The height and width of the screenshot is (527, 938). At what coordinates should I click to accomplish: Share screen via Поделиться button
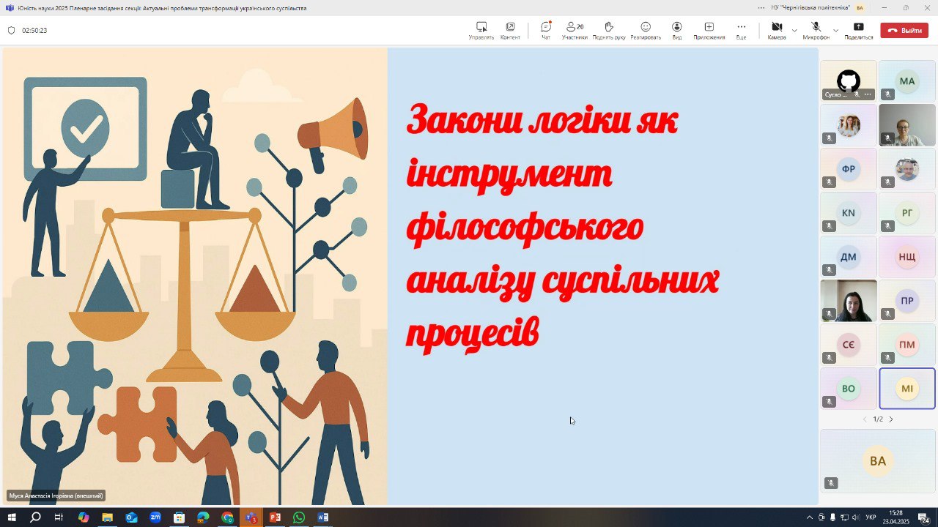[x=858, y=30]
